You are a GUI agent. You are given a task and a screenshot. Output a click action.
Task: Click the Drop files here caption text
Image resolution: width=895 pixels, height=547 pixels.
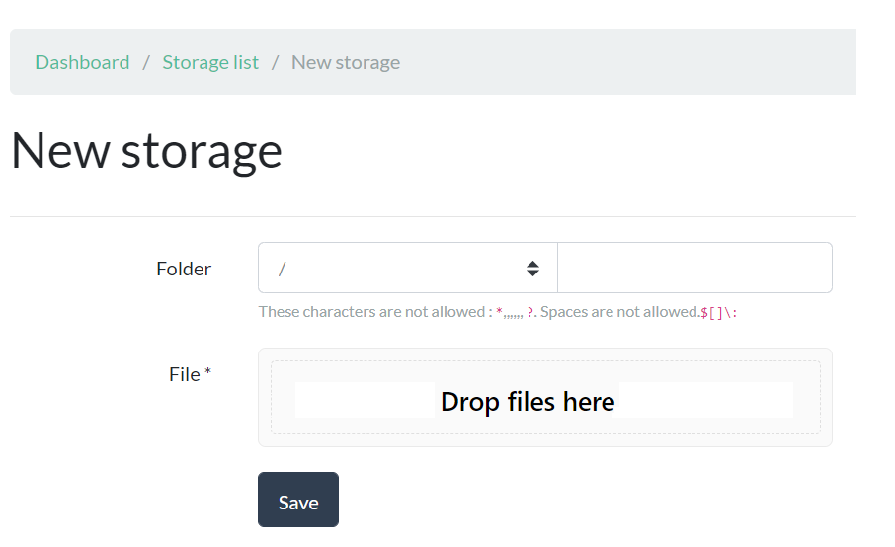tap(528, 402)
